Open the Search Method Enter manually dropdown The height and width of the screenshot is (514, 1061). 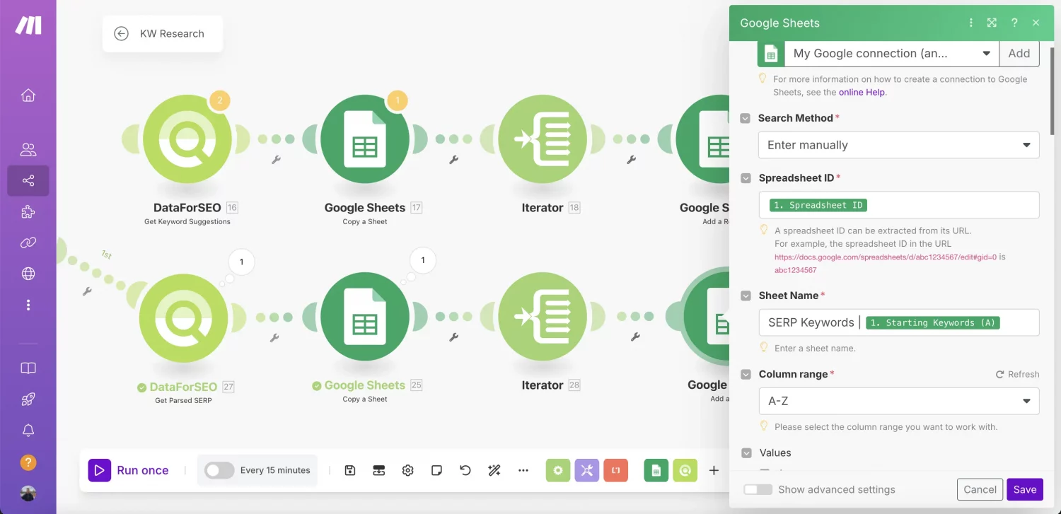(898, 145)
